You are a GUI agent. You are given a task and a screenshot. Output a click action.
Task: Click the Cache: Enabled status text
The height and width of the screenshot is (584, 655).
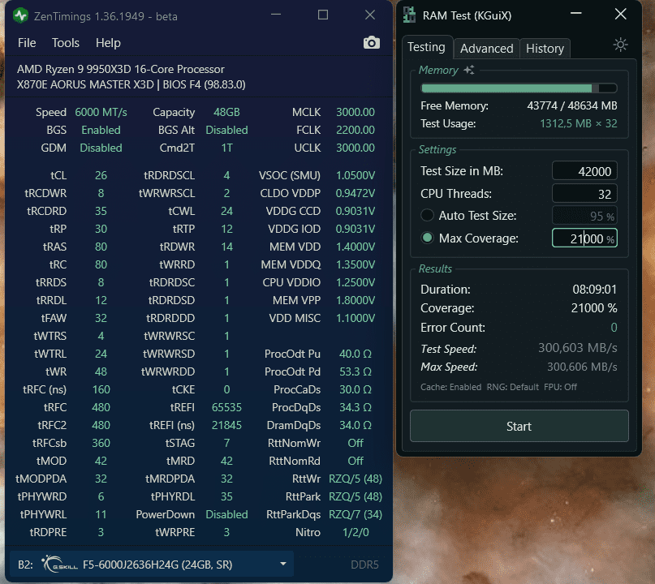(x=450, y=387)
